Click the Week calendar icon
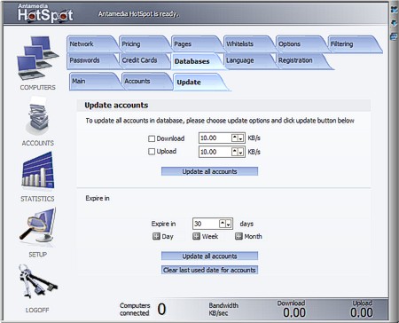 [196, 236]
